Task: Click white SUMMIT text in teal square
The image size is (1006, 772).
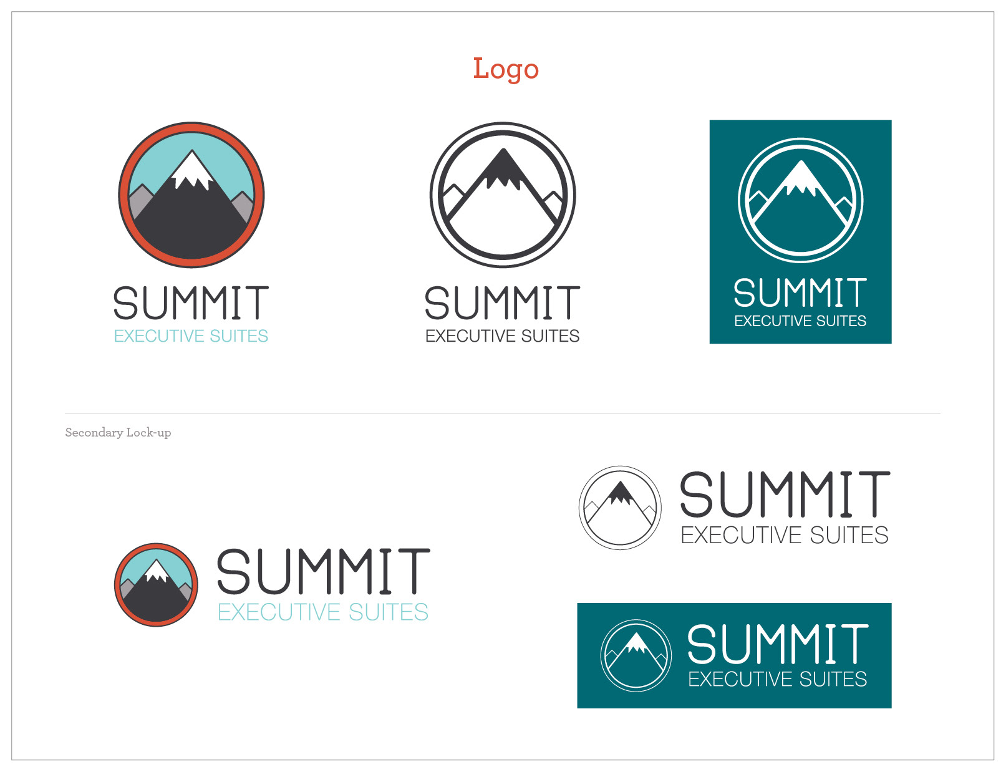Action: (x=800, y=292)
